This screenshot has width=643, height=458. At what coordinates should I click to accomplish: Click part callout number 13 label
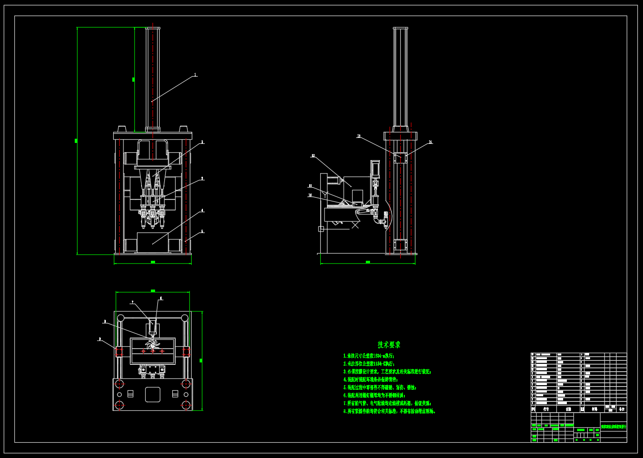(359, 136)
